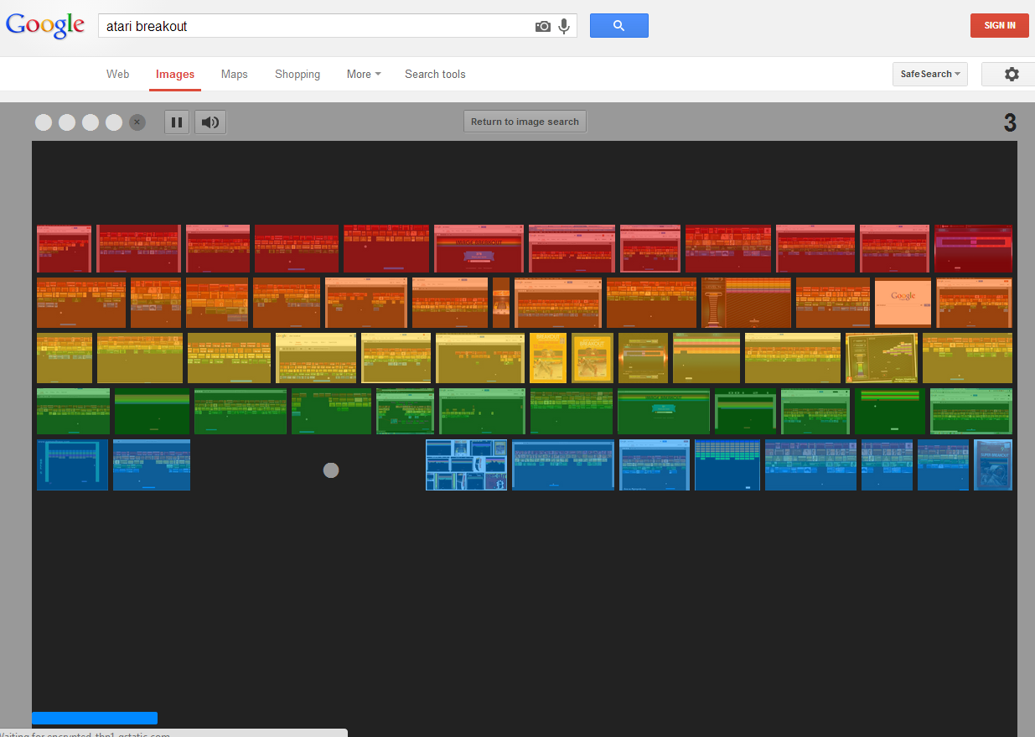Go to the Maps tab

235,74
